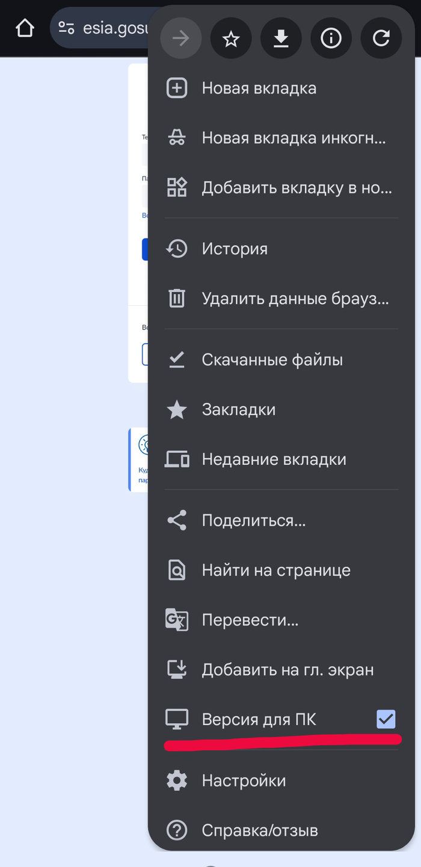This screenshot has width=421, height=867.
Task: Open Новая вкладка
Action: click(259, 89)
